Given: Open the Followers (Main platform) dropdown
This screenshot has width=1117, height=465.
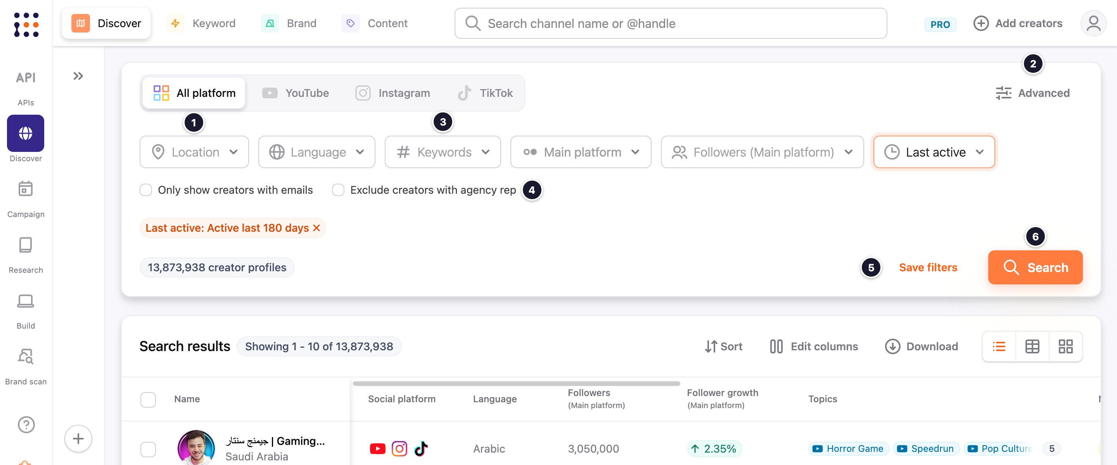Looking at the screenshot, I should point(762,152).
